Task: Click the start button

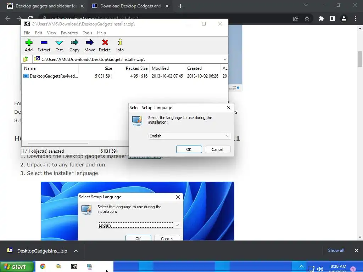Action: tap(17, 267)
